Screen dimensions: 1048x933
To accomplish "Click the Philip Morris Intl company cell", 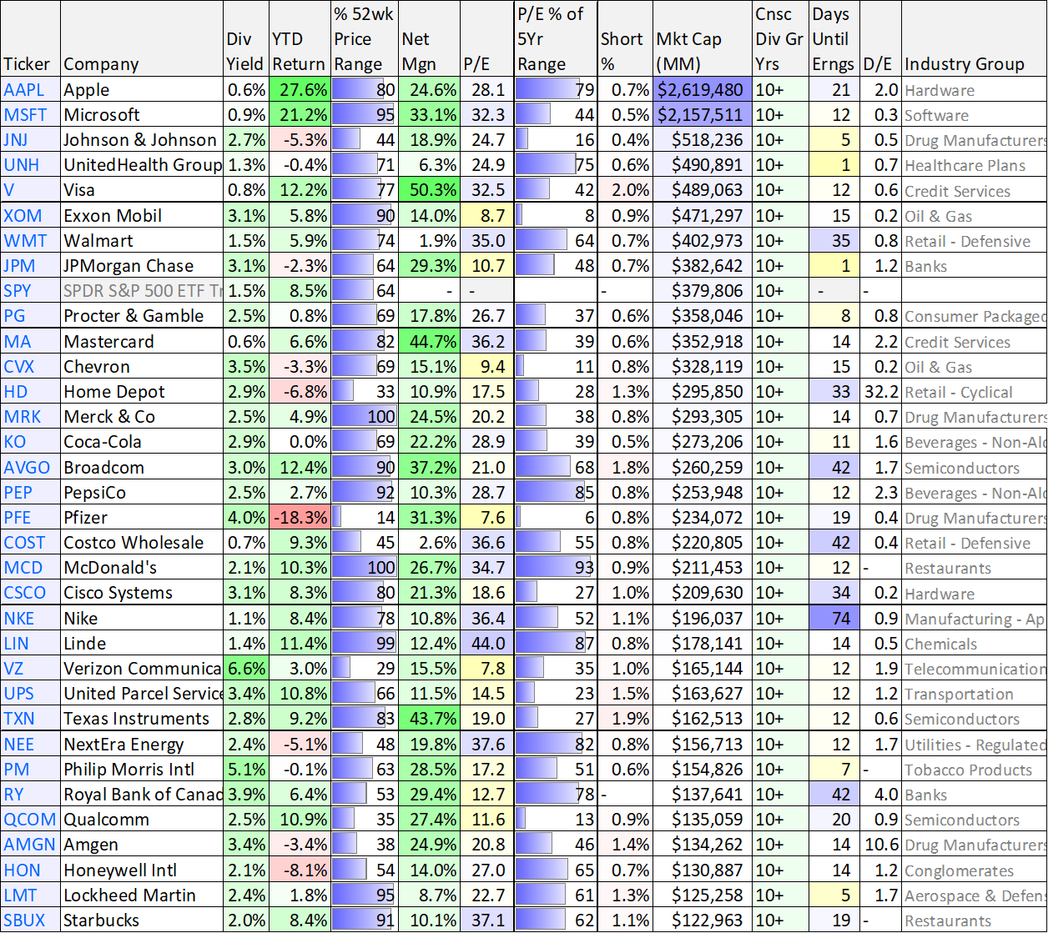I will 141,769.
